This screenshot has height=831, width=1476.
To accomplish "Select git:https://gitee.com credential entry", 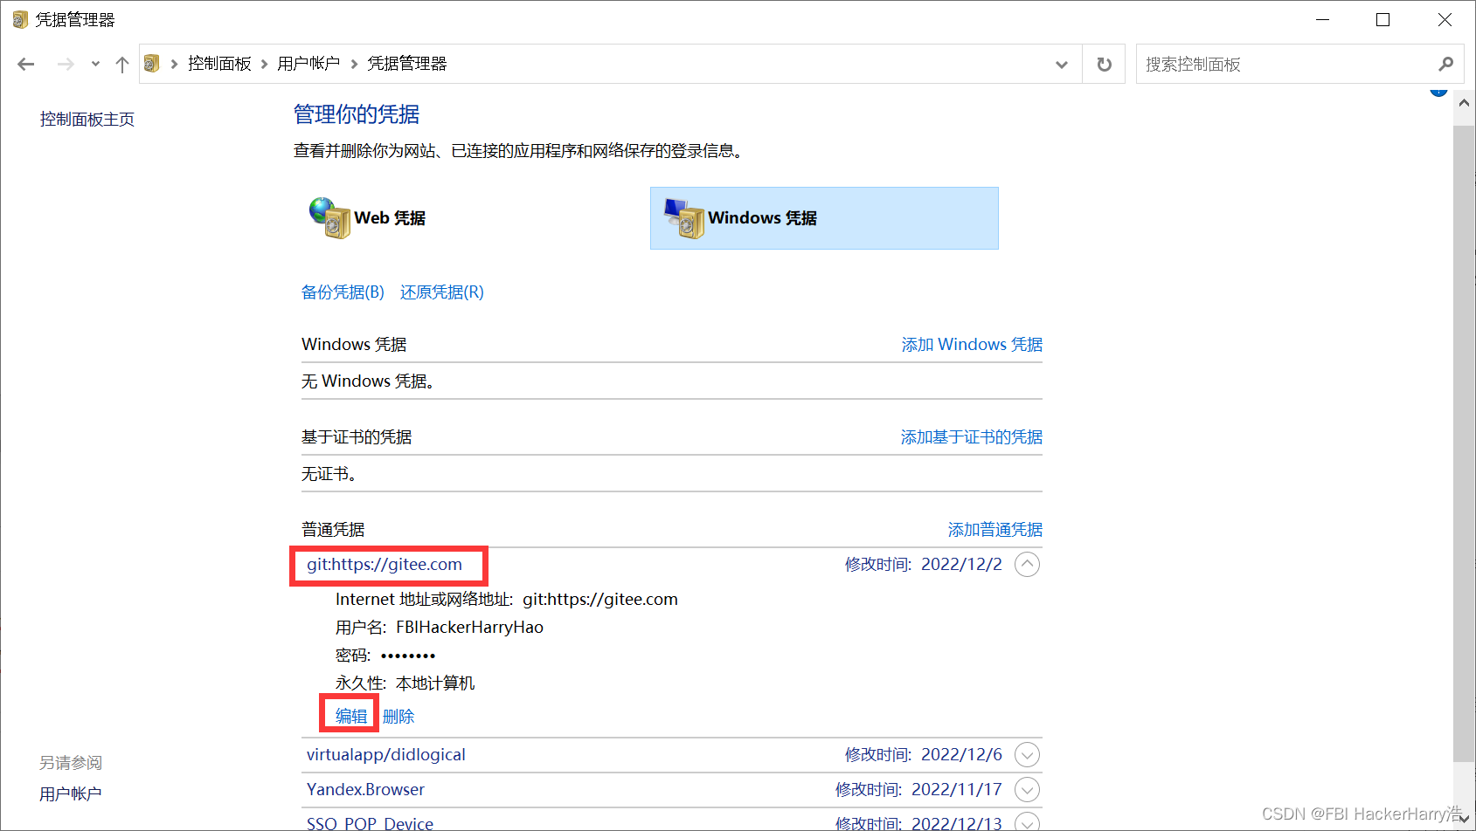I will coord(385,564).
